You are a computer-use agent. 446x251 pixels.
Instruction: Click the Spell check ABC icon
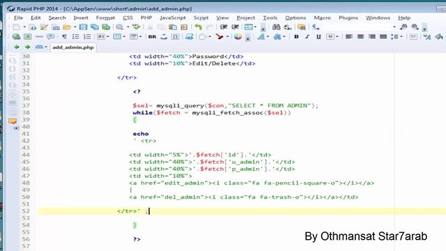click(137, 27)
